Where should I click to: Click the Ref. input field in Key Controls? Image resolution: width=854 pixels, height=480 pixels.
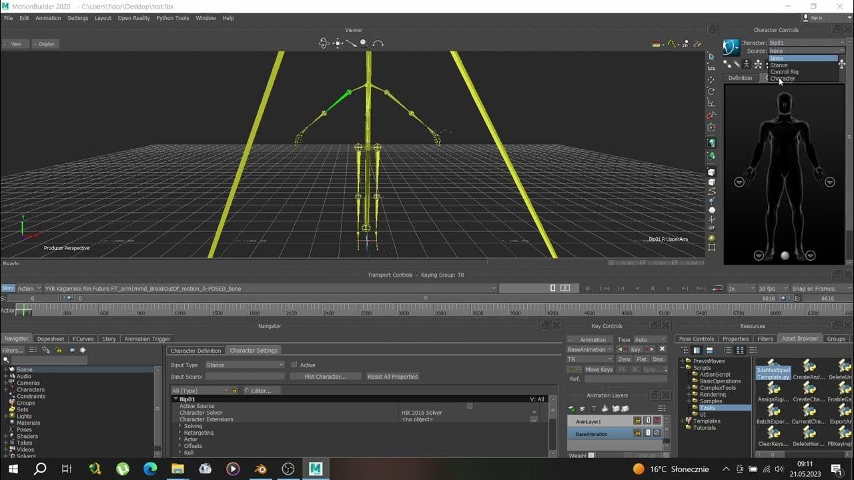pyautogui.click(x=626, y=379)
